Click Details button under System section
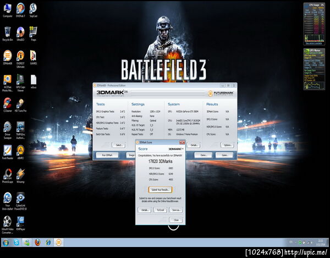Viewport: 330px width, 258px height. (x=194, y=145)
